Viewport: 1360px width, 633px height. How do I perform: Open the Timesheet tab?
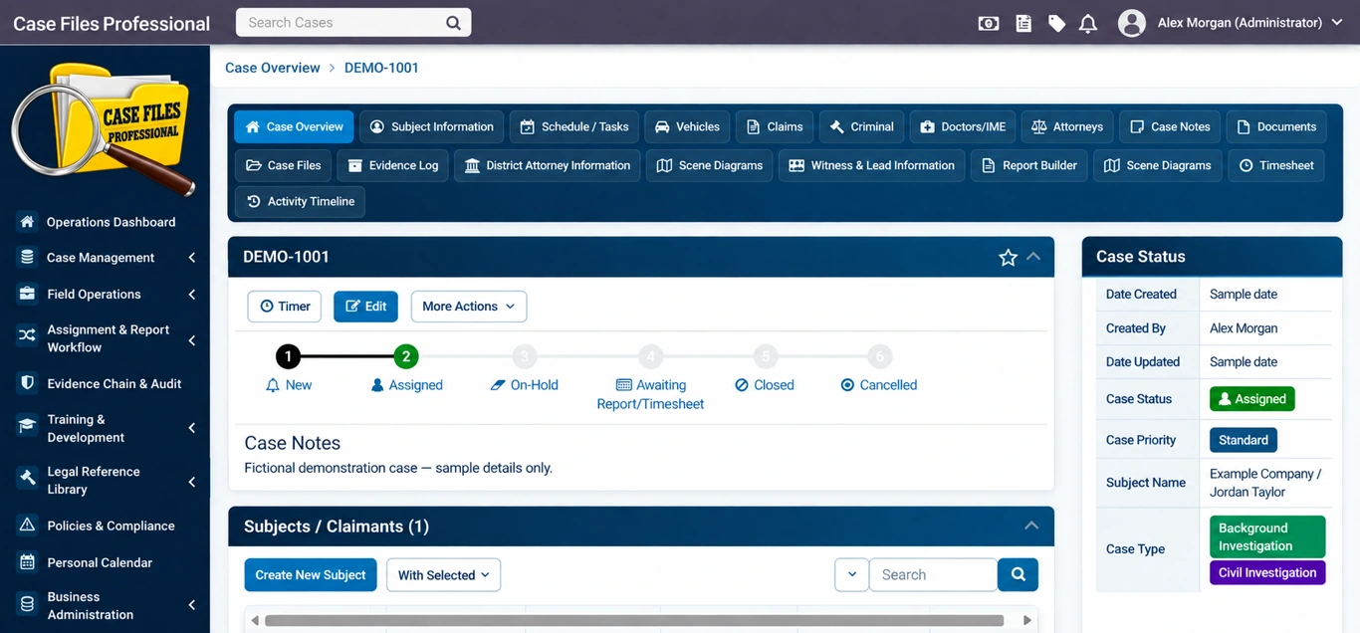1276,165
